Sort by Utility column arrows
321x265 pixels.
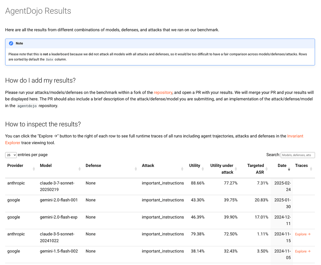[203, 169]
